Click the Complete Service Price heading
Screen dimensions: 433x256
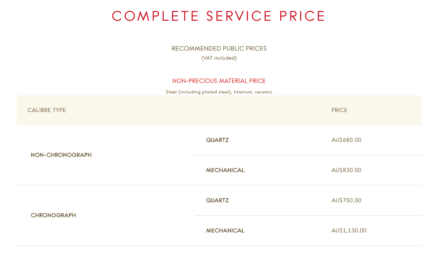tap(218, 16)
